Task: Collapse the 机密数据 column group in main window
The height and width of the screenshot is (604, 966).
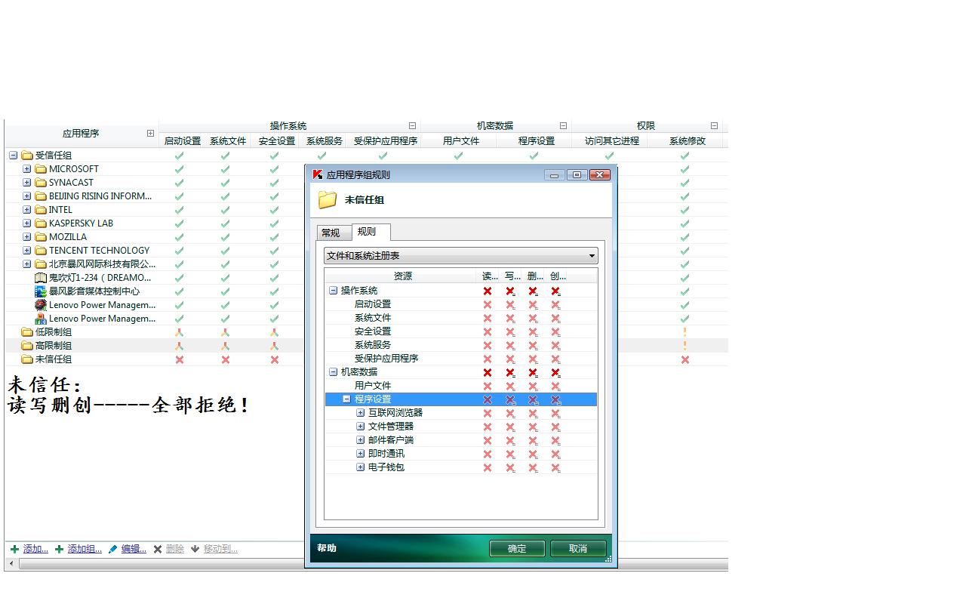Action: pos(563,126)
